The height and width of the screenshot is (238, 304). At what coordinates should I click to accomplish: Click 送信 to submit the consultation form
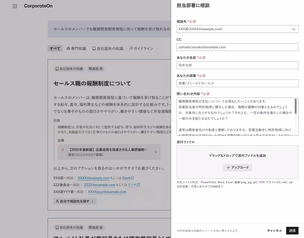pos(292,231)
